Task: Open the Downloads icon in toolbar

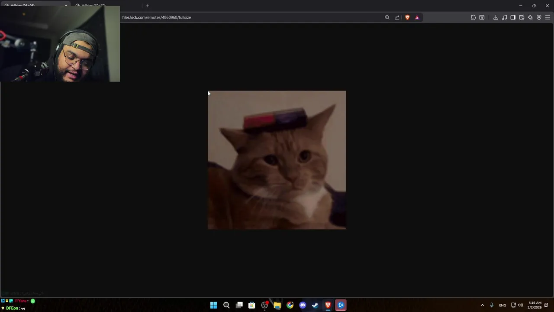Action: [496, 17]
